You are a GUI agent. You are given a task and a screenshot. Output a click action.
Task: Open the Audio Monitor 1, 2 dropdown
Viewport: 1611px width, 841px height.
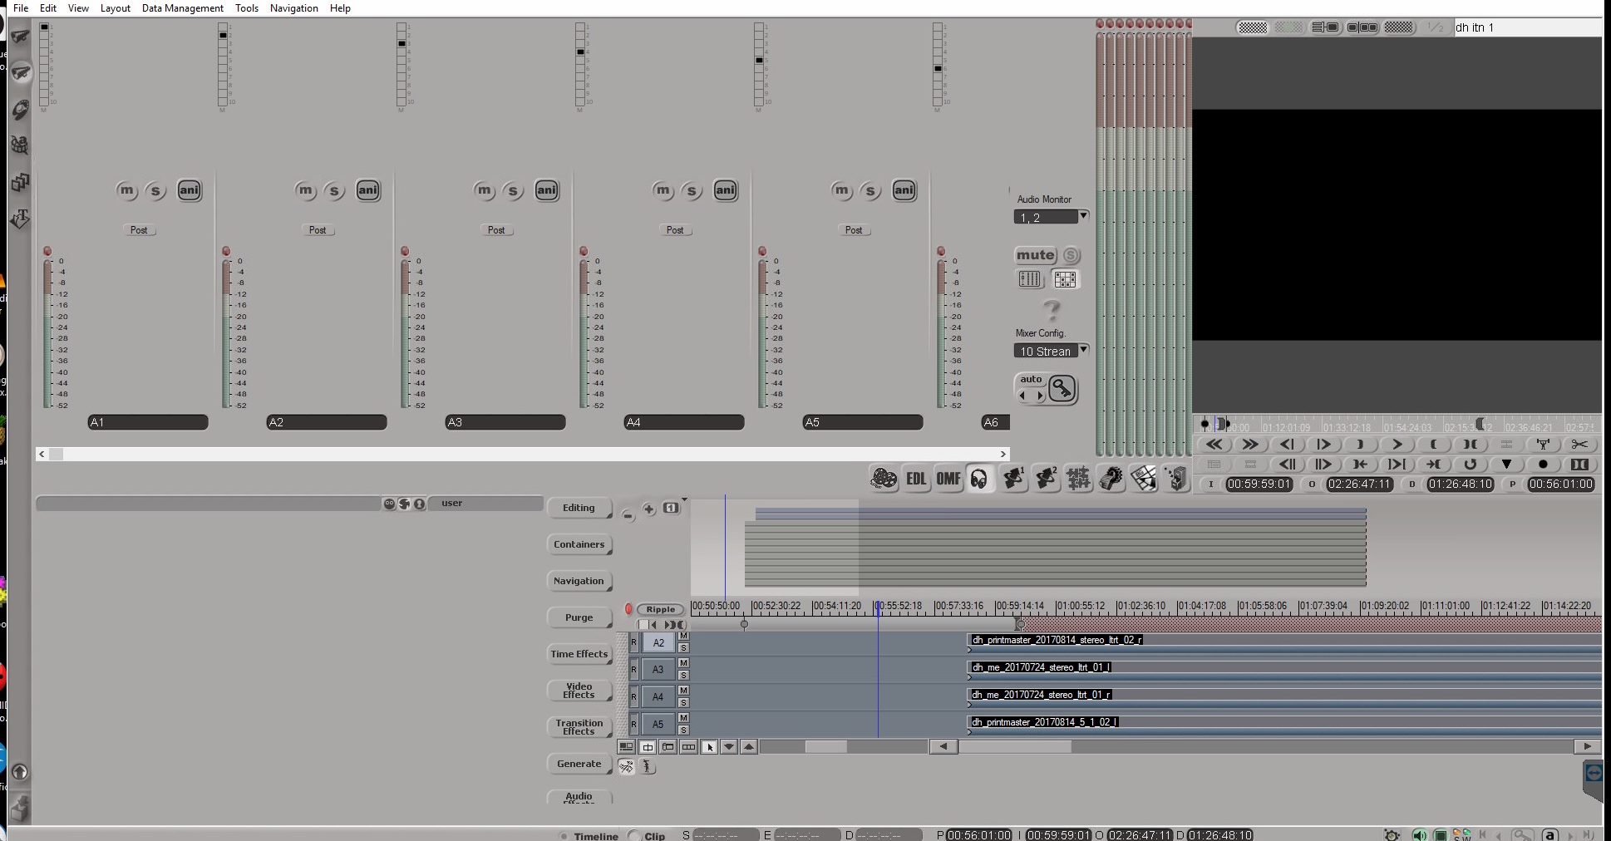pyautogui.click(x=1051, y=217)
